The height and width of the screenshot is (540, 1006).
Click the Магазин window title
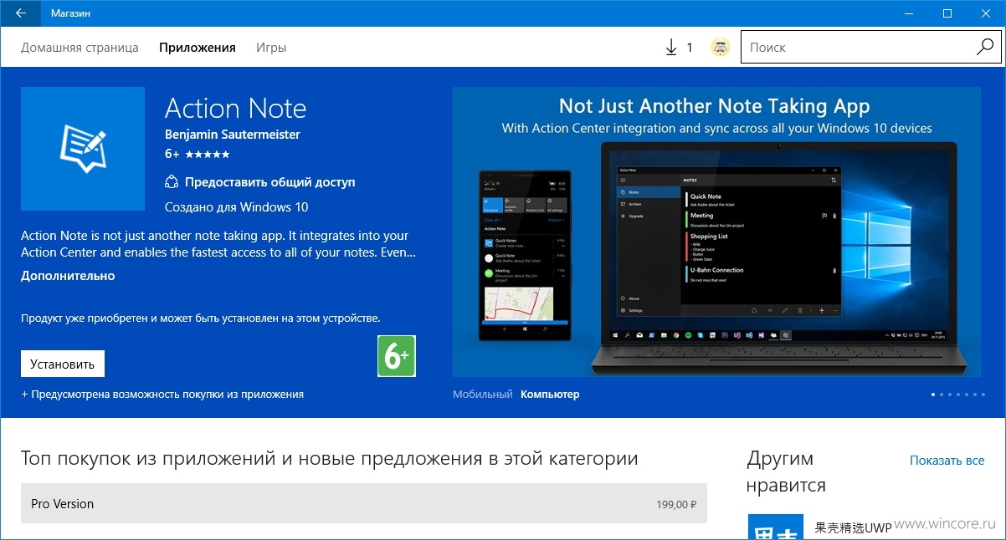[71, 13]
